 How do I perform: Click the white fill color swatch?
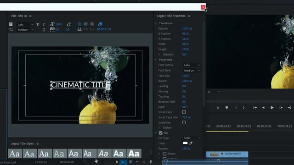[185, 143]
